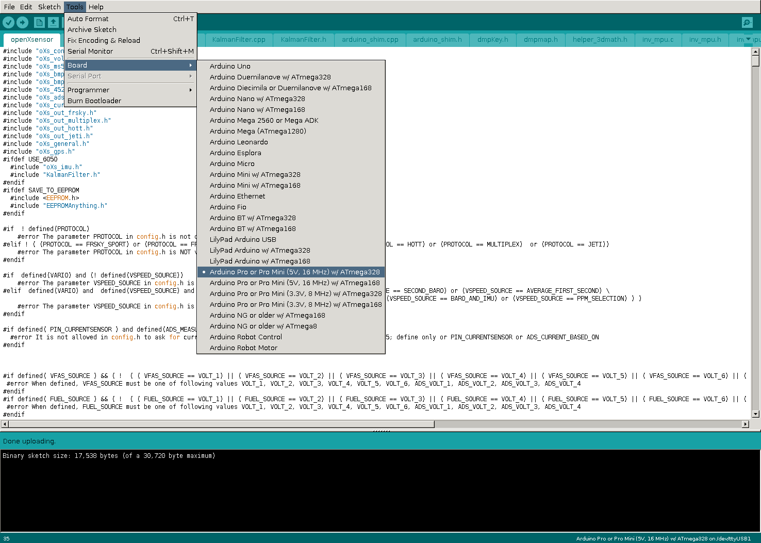Open the tab list dropdown arrow
This screenshot has width=761, height=543.
pyautogui.click(x=748, y=39)
